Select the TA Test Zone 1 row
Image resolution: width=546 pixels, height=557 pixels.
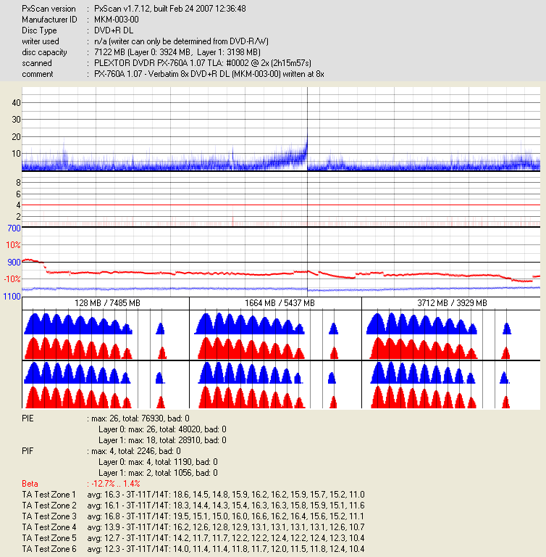click(x=193, y=494)
